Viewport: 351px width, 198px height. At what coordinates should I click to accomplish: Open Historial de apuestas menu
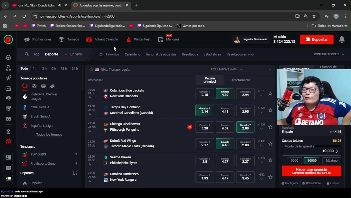[161, 54]
